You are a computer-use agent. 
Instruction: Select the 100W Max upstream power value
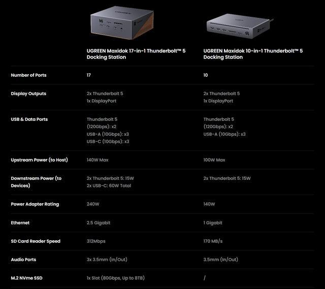point(214,160)
